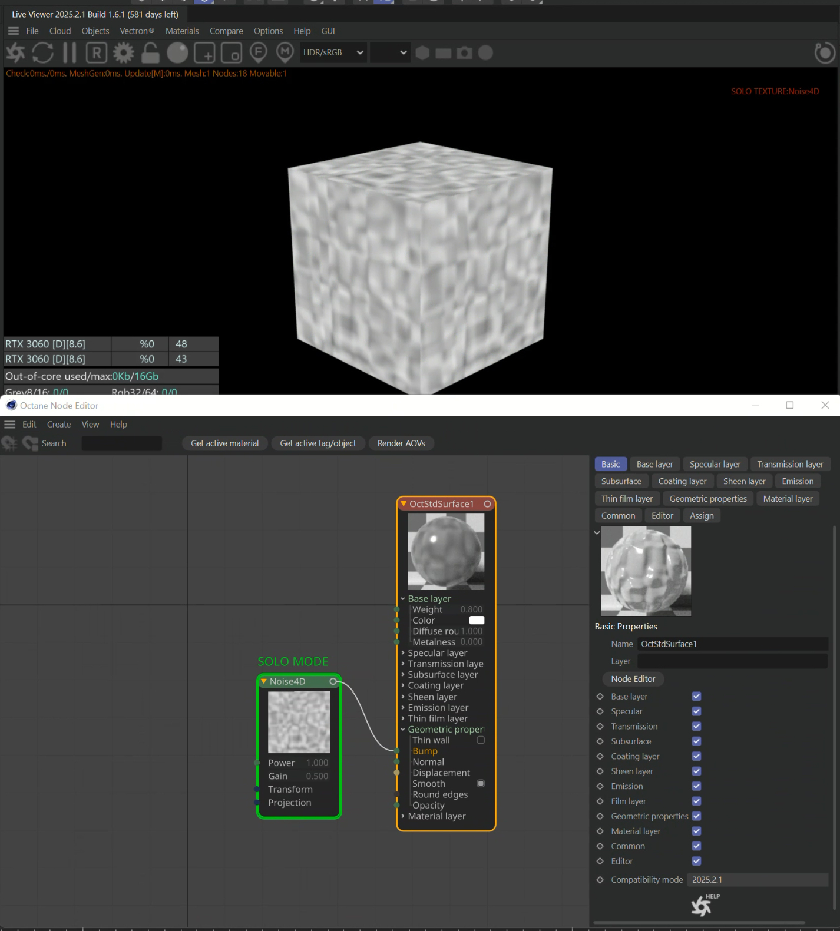Open the Objects menu in Live Viewer
840x931 pixels.
(x=95, y=31)
